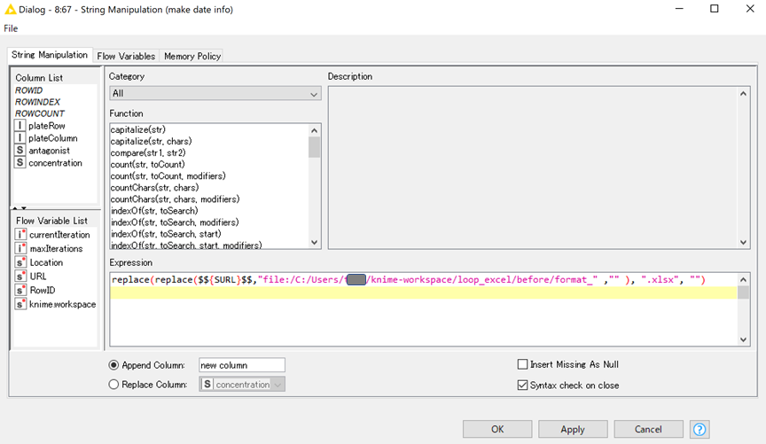Select currentIteration flow variable name
This screenshot has height=444, width=766.
[59, 235]
